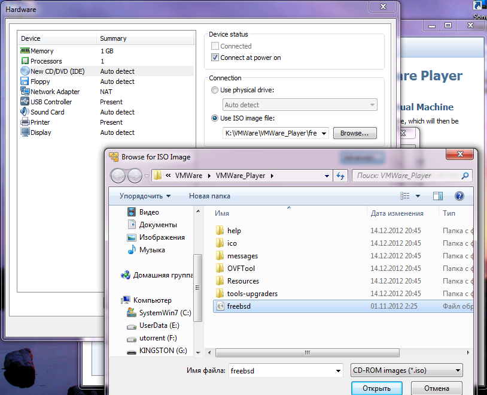
Task: Toggle the preview pane icon
Action: pyautogui.click(x=437, y=196)
